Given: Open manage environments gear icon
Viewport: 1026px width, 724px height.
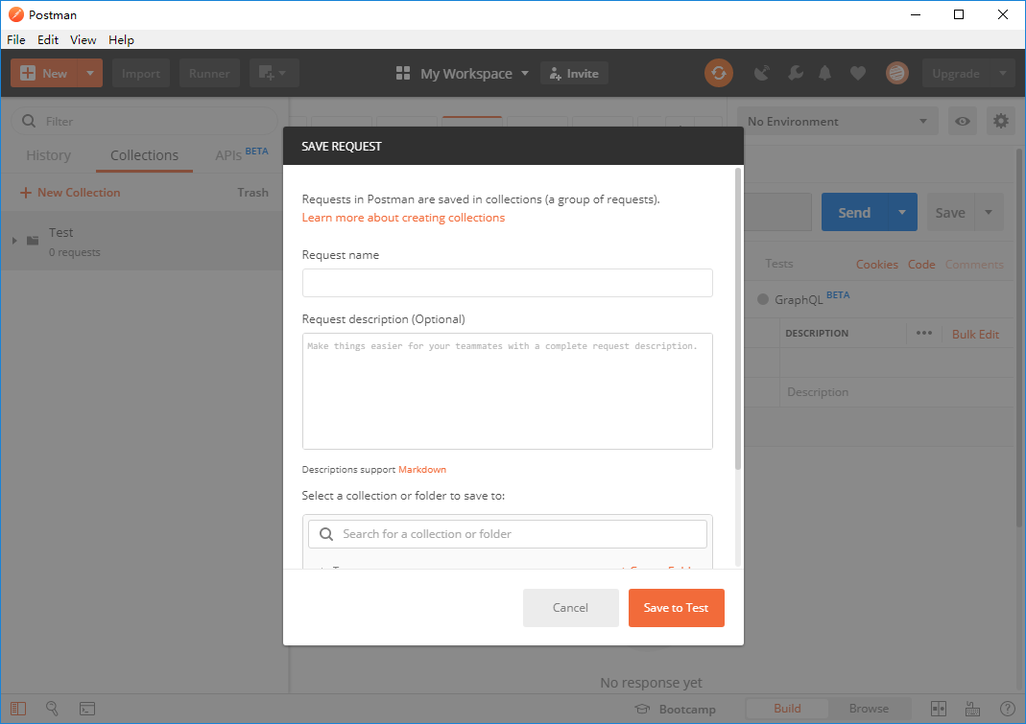Looking at the screenshot, I should pyautogui.click(x=1001, y=121).
